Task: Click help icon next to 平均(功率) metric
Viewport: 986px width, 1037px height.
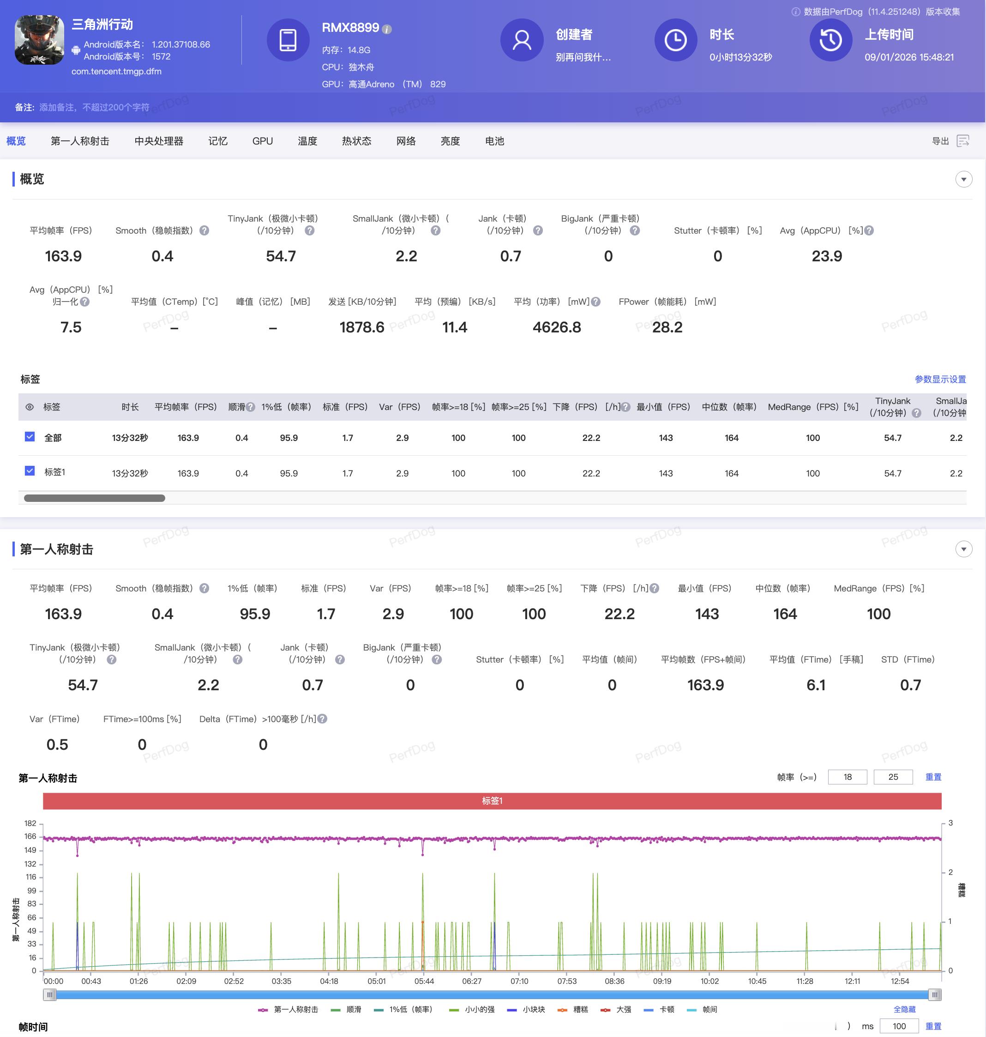Action: (595, 301)
